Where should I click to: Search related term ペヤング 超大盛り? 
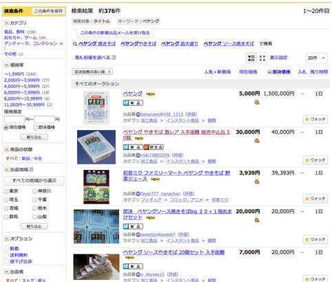180,43
